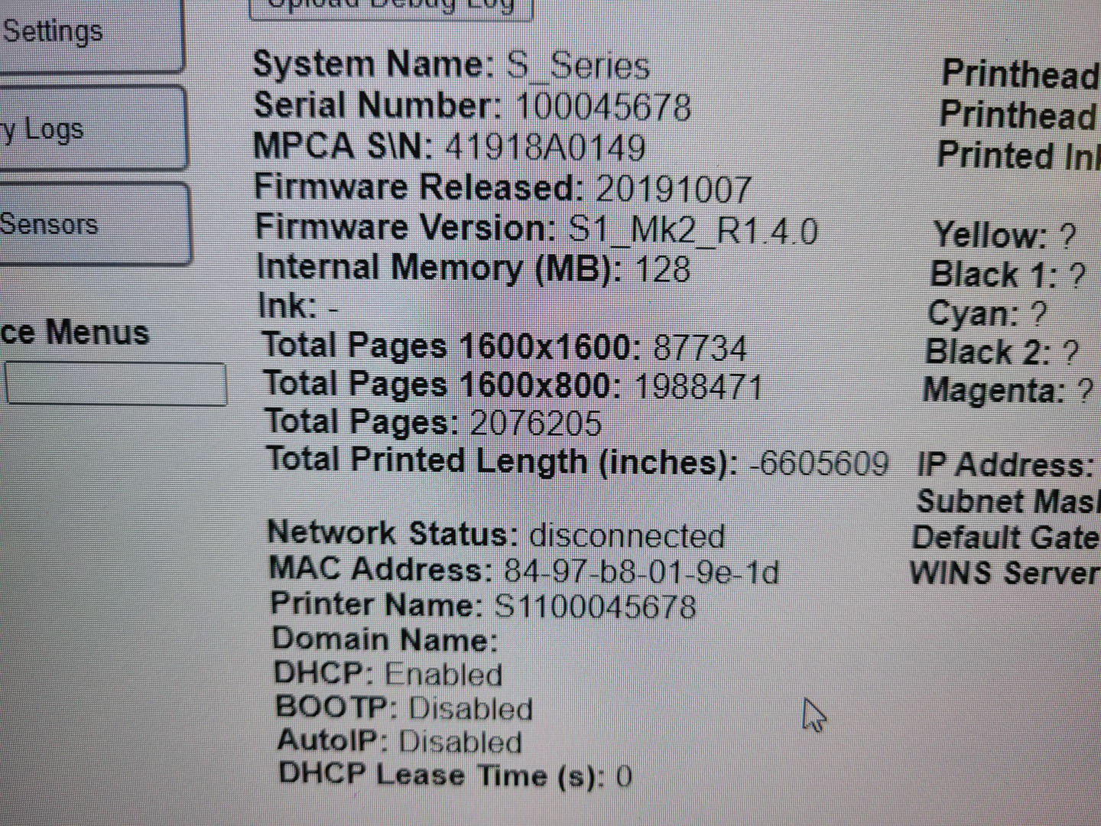Click the IP Address label
The height and width of the screenshot is (826, 1101).
[1007, 465]
